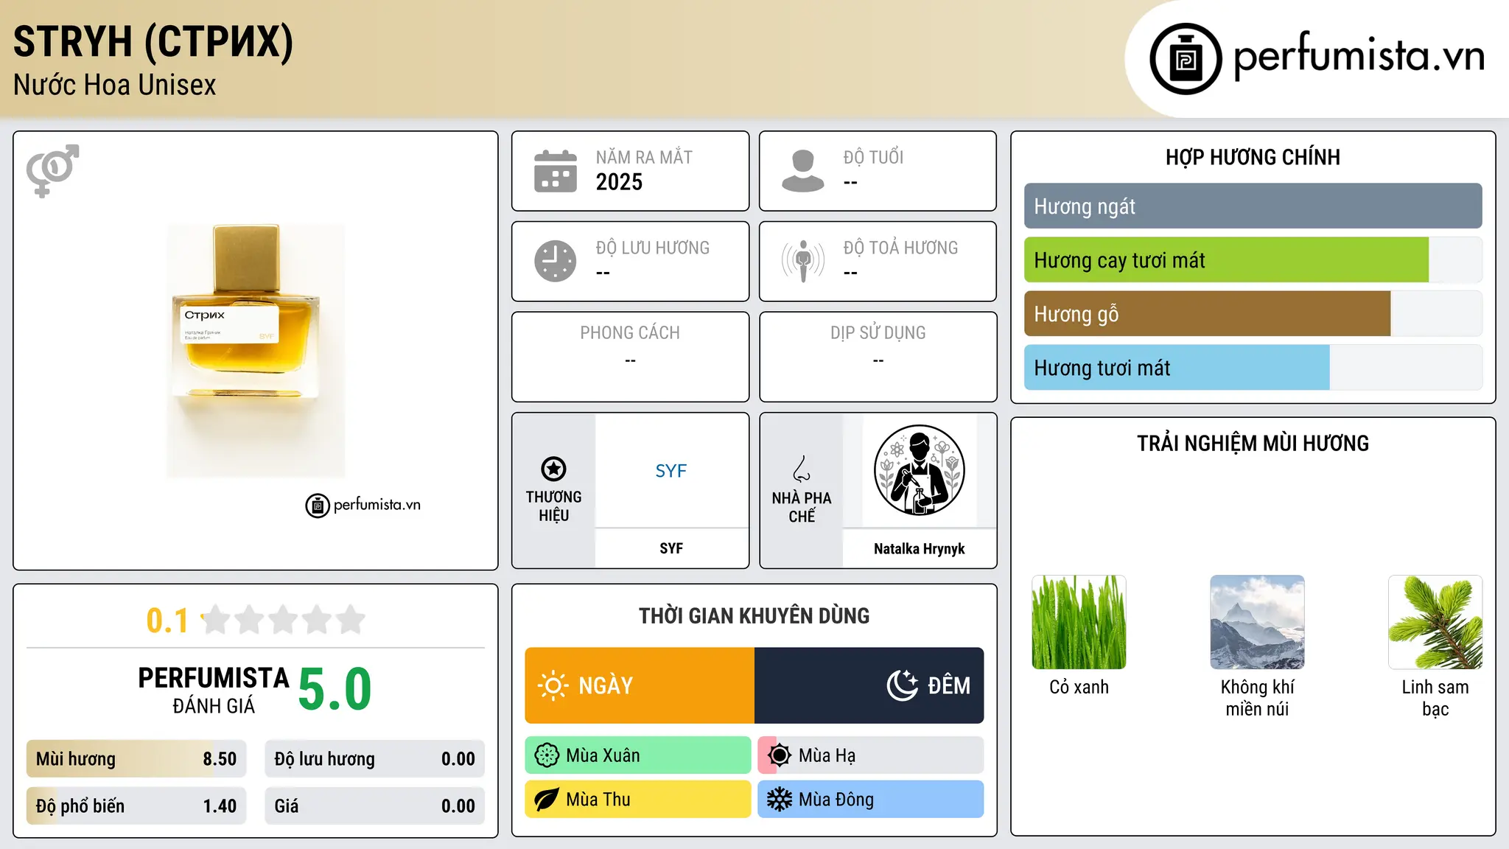Click the Giá score bar
Viewport: 1509px width, 849px height.
[375, 806]
